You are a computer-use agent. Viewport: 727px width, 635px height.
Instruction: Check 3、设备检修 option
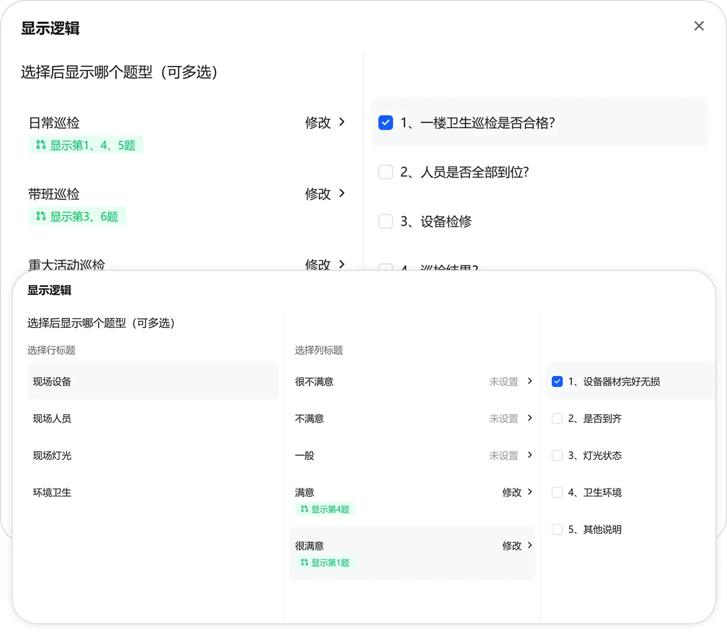(x=386, y=221)
